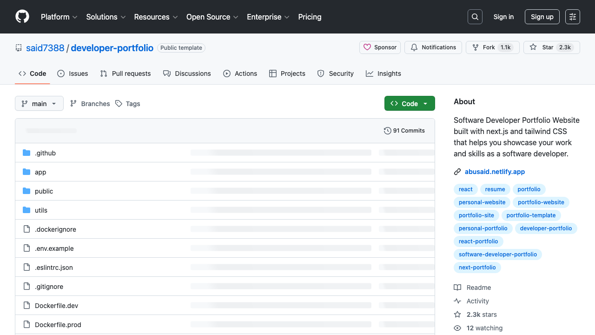This screenshot has height=335, width=595.
Task: Click the Readme book icon
Action: coord(458,287)
